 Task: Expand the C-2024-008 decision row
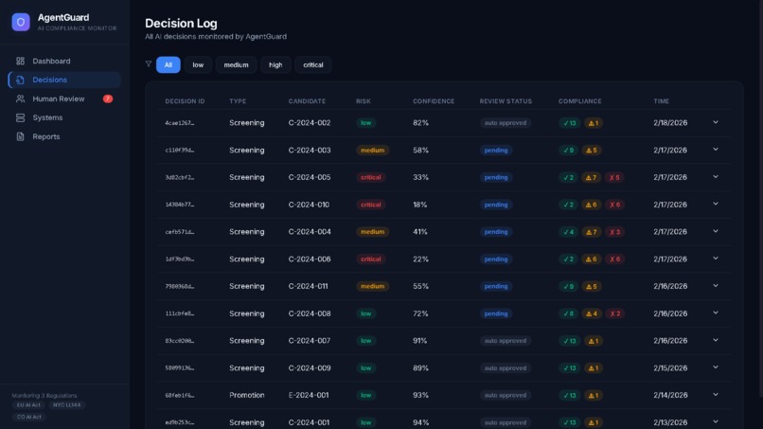(716, 313)
